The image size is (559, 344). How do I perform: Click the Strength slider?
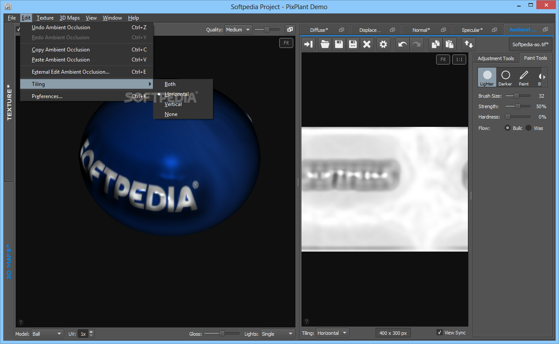(x=518, y=106)
